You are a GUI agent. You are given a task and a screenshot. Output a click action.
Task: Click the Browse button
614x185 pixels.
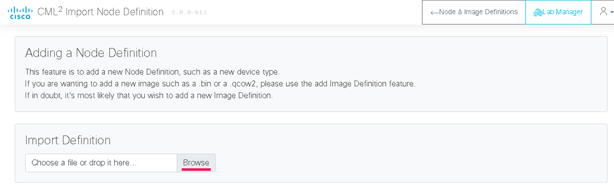click(x=196, y=163)
